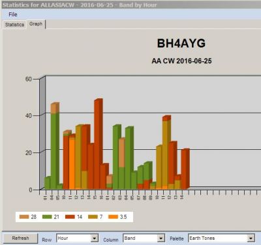Click the 3.5 band orange legend swatch
261x245 pixels.
(x=114, y=217)
